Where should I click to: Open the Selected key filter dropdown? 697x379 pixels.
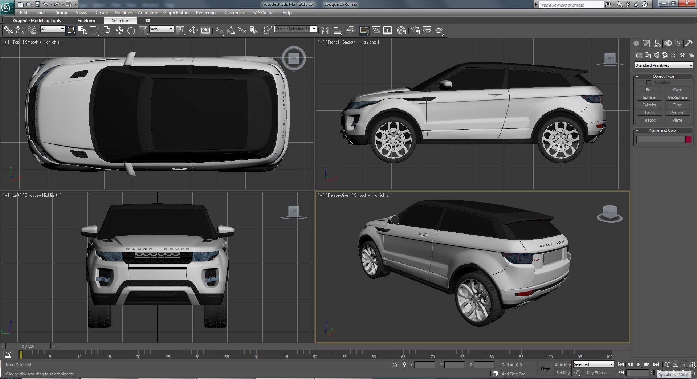(x=594, y=364)
